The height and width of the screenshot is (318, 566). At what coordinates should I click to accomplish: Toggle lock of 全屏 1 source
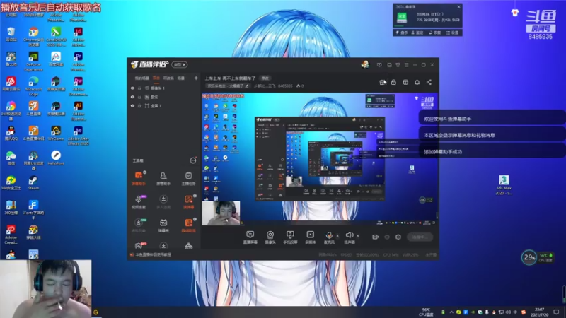point(139,106)
